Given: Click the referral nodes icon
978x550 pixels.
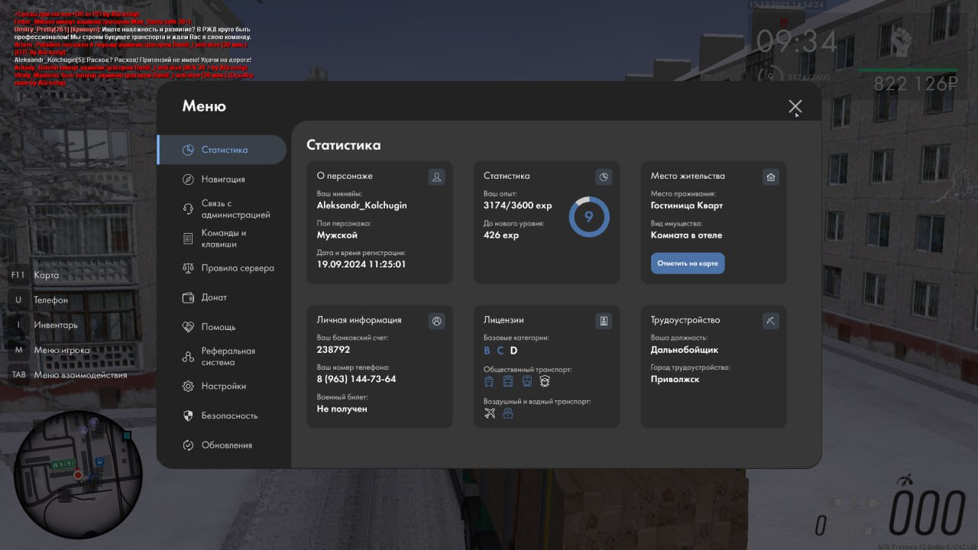Looking at the screenshot, I should 188,357.
